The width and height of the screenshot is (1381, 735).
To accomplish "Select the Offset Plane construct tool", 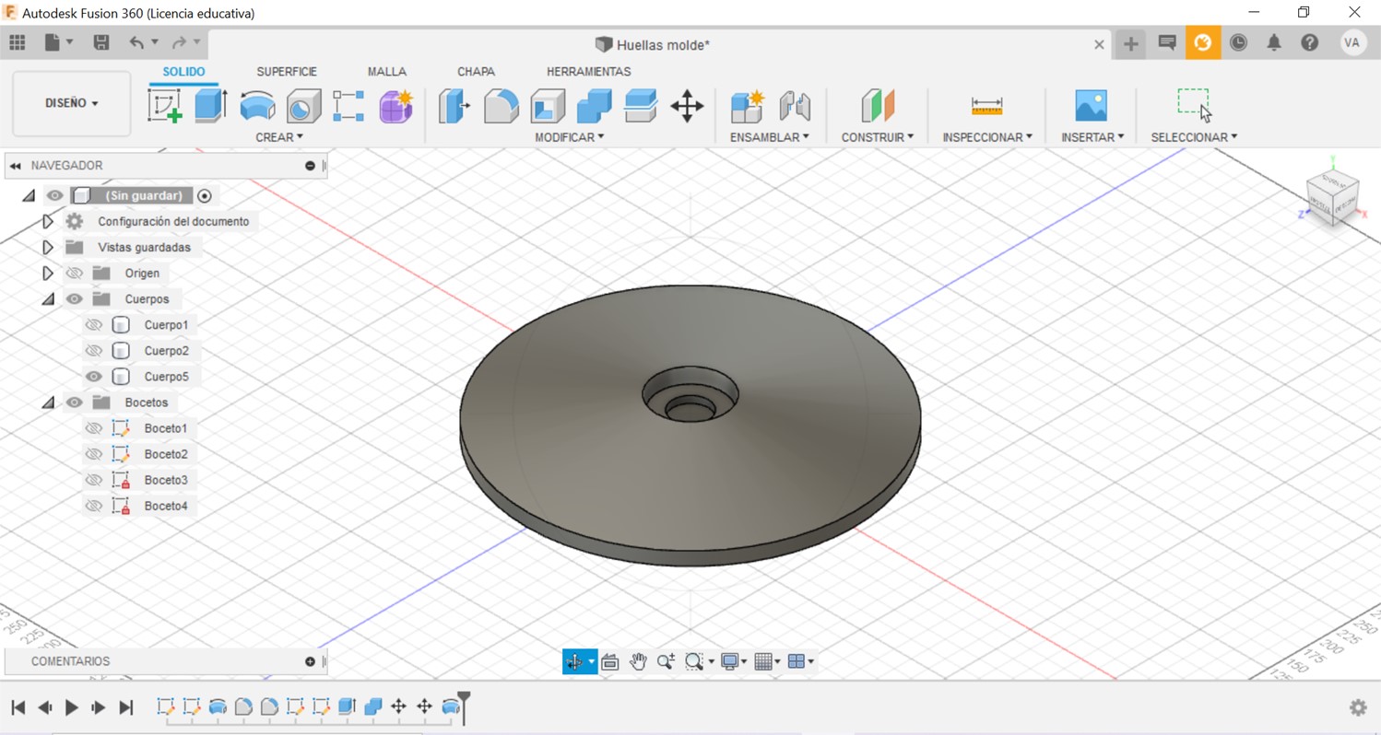I will point(878,106).
